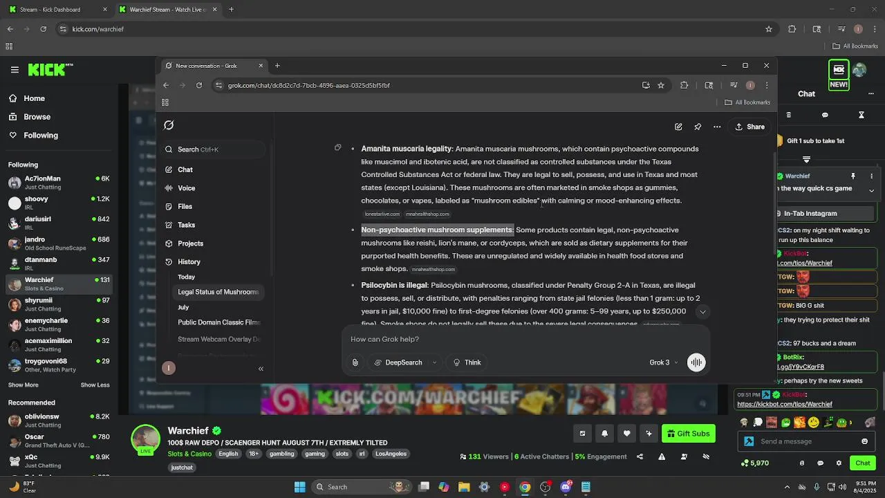
Task: Click Slots & Casino category link
Action: point(189,454)
